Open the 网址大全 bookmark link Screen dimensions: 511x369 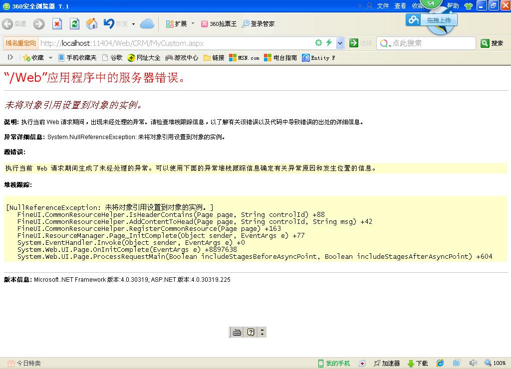pos(144,58)
